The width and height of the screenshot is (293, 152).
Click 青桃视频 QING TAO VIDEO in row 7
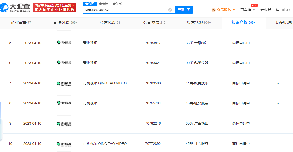[105, 83]
